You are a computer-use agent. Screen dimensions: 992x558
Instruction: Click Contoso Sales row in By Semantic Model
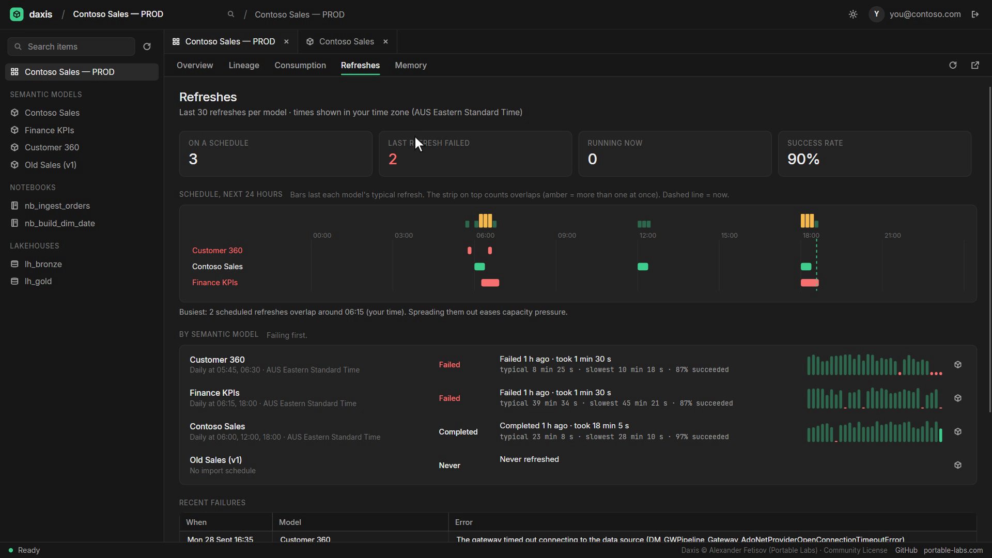pos(578,432)
